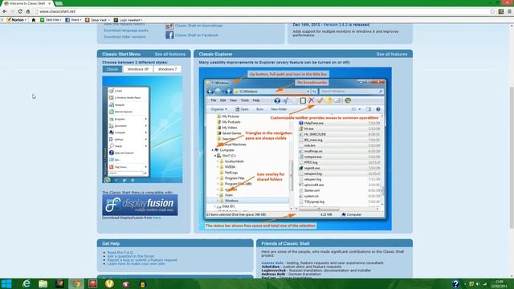This screenshot has height=289, width=514.
Task: Click the extension icon beside the star
Action: [x=501, y=11]
